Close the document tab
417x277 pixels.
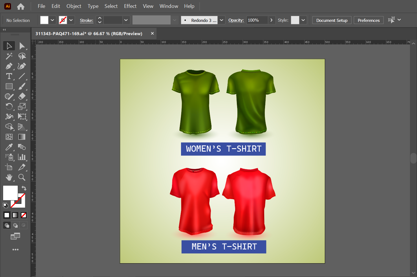pyautogui.click(x=152, y=33)
